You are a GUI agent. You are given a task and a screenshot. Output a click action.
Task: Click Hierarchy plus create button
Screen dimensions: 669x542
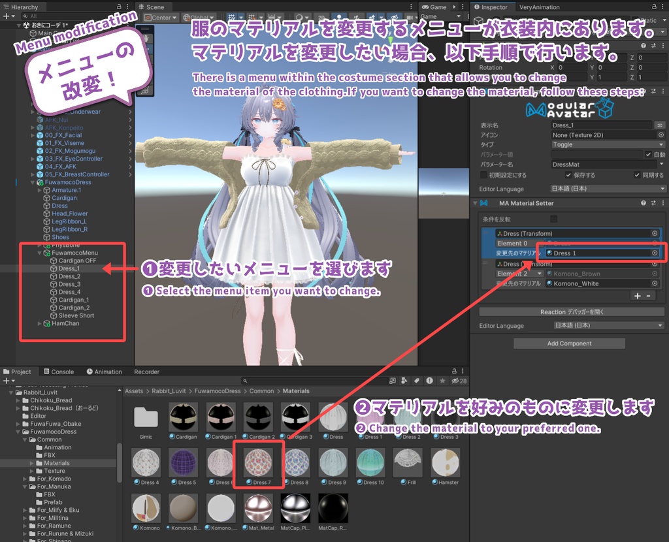(8, 16)
